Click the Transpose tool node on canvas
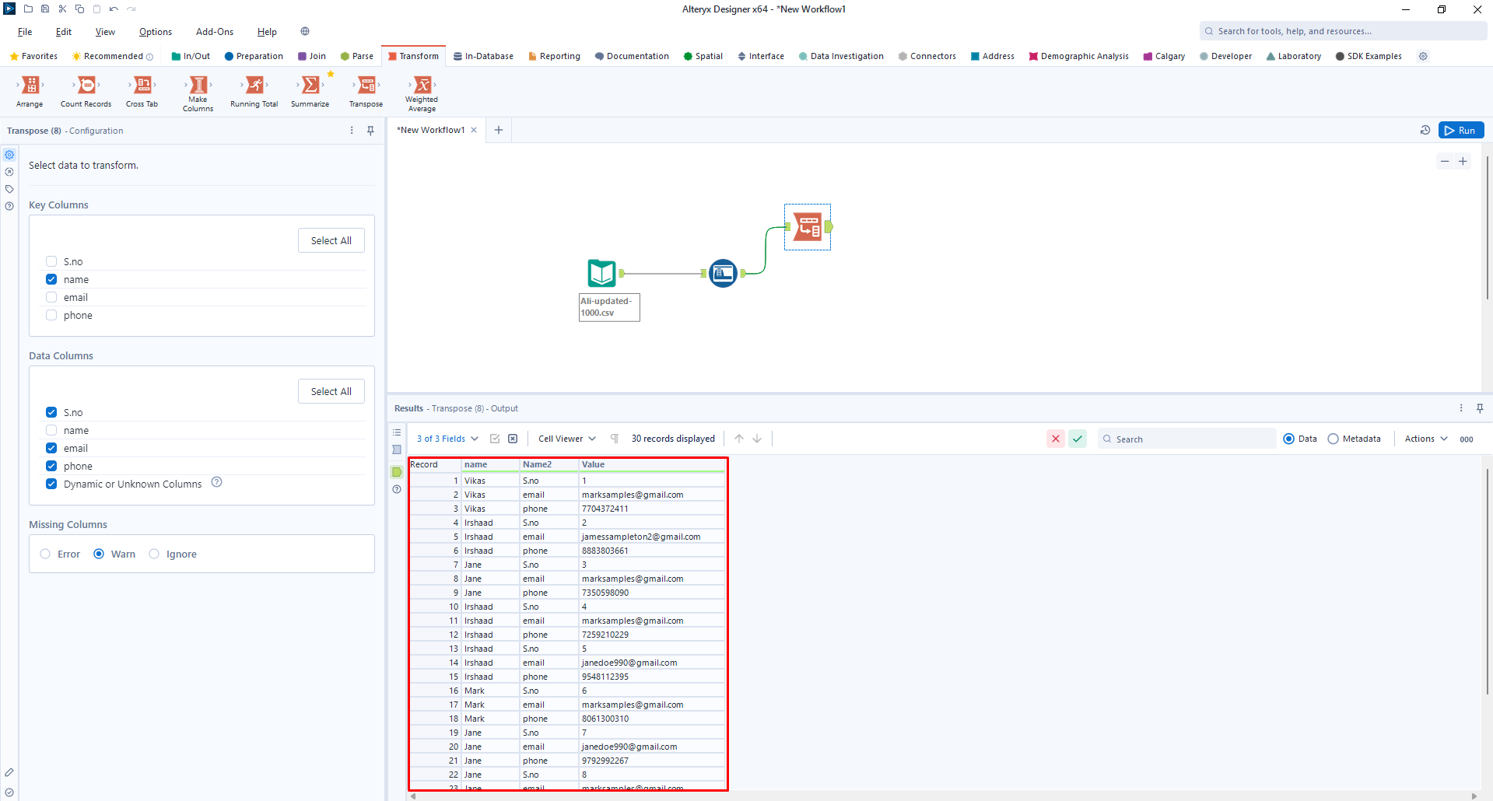The image size is (1493, 801). (808, 227)
